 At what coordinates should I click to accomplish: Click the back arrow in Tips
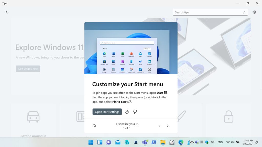7,12
